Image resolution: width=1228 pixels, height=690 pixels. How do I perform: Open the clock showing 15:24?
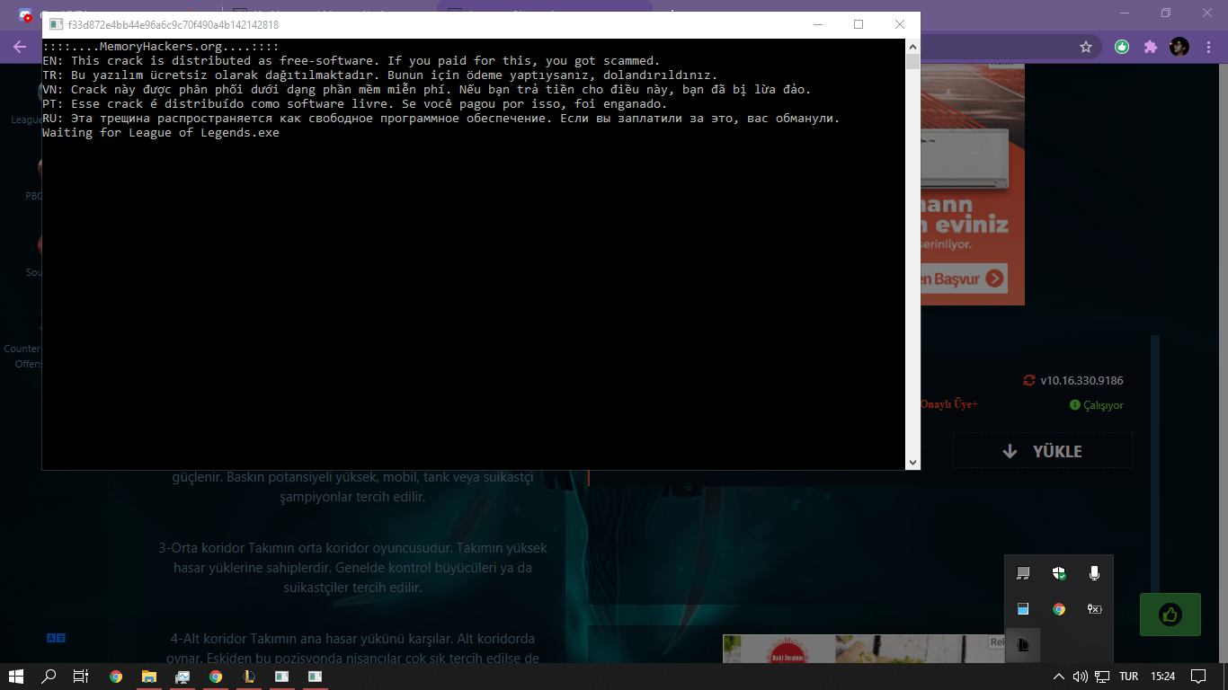tap(1162, 677)
